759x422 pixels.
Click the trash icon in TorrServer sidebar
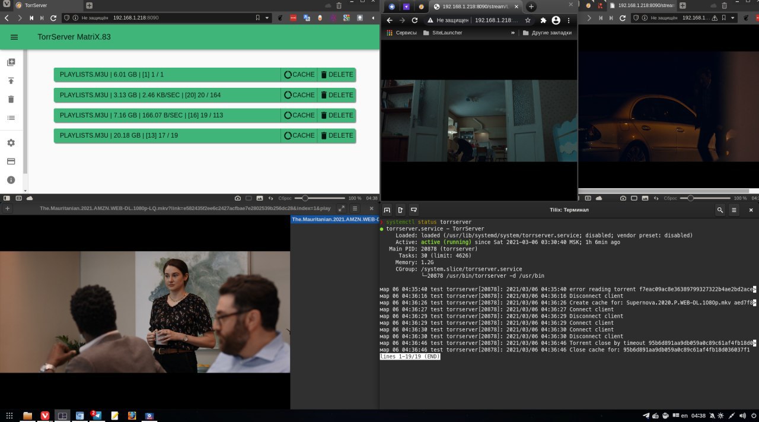coord(11,99)
